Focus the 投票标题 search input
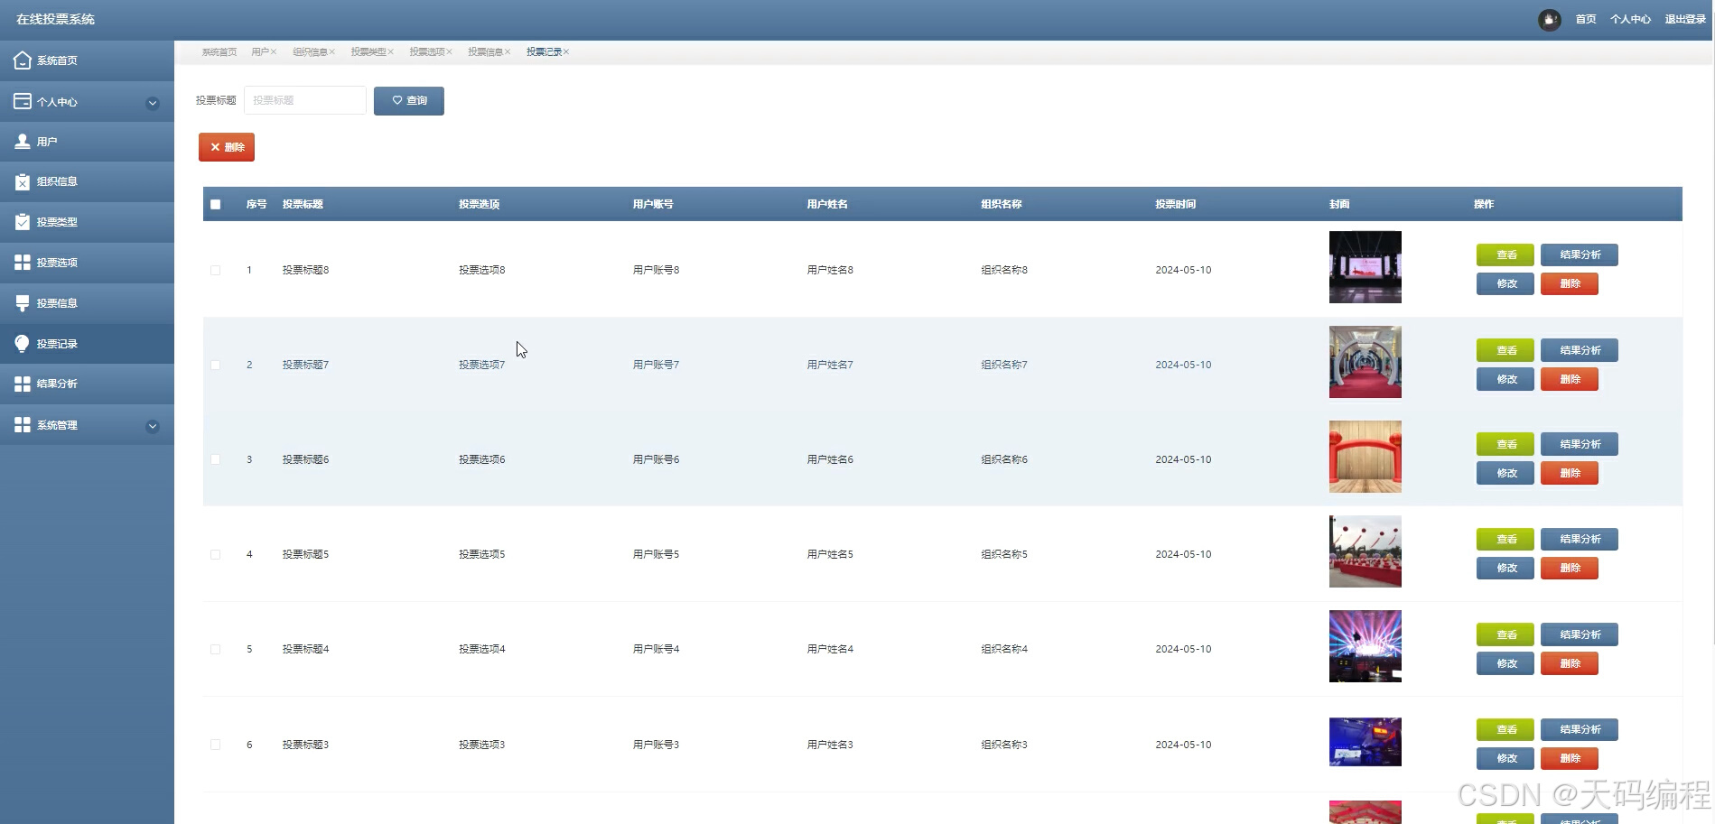1715x824 pixels. coord(305,100)
